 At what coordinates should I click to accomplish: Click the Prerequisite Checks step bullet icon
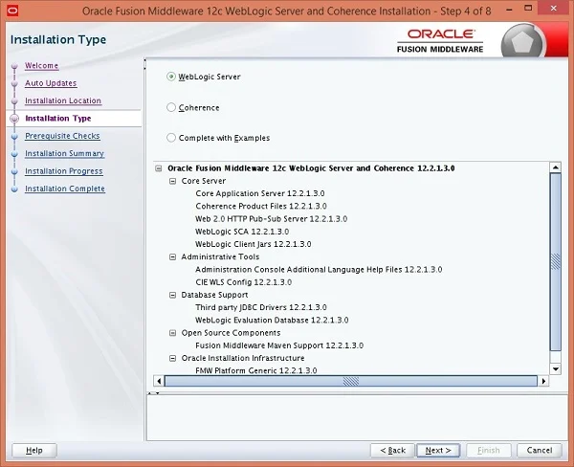(x=14, y=137)
